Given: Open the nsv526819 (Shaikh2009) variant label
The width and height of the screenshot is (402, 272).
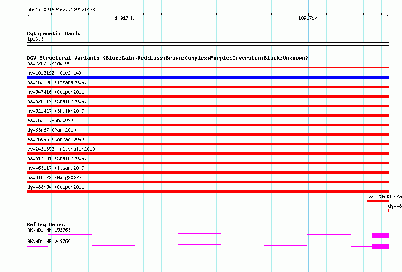Looking at the screenshot, I should click(57, 101).
